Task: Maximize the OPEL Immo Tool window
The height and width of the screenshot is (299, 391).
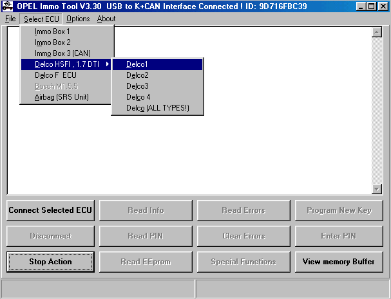Action: [x=371, y=6]
